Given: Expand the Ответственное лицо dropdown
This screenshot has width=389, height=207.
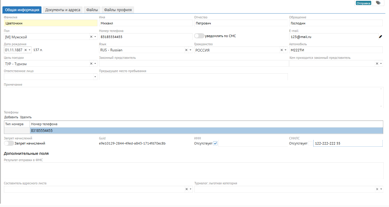Looking at the screenshot, I should [95, 77].
